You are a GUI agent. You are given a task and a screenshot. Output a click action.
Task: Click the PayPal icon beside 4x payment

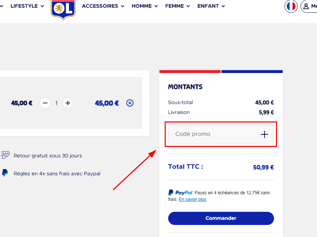(x=5, y=173)
